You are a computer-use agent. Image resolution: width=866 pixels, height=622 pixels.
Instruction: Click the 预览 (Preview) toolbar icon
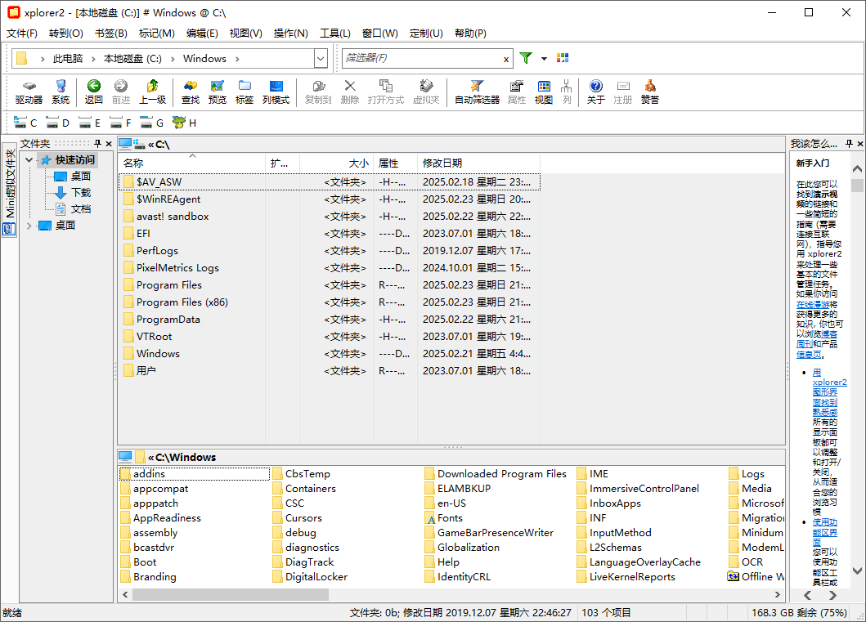pos(218,92)
